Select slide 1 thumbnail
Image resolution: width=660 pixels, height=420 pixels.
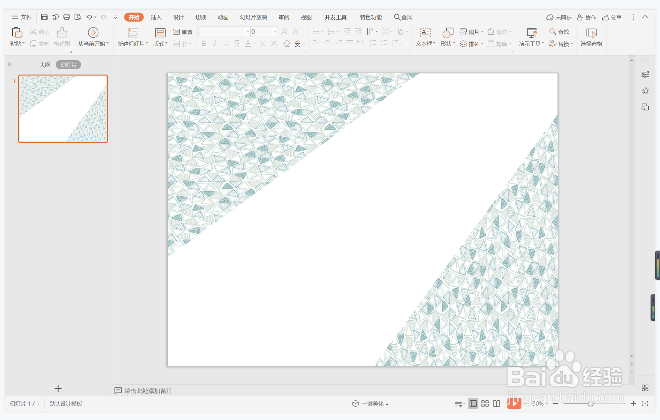[63, 109]
